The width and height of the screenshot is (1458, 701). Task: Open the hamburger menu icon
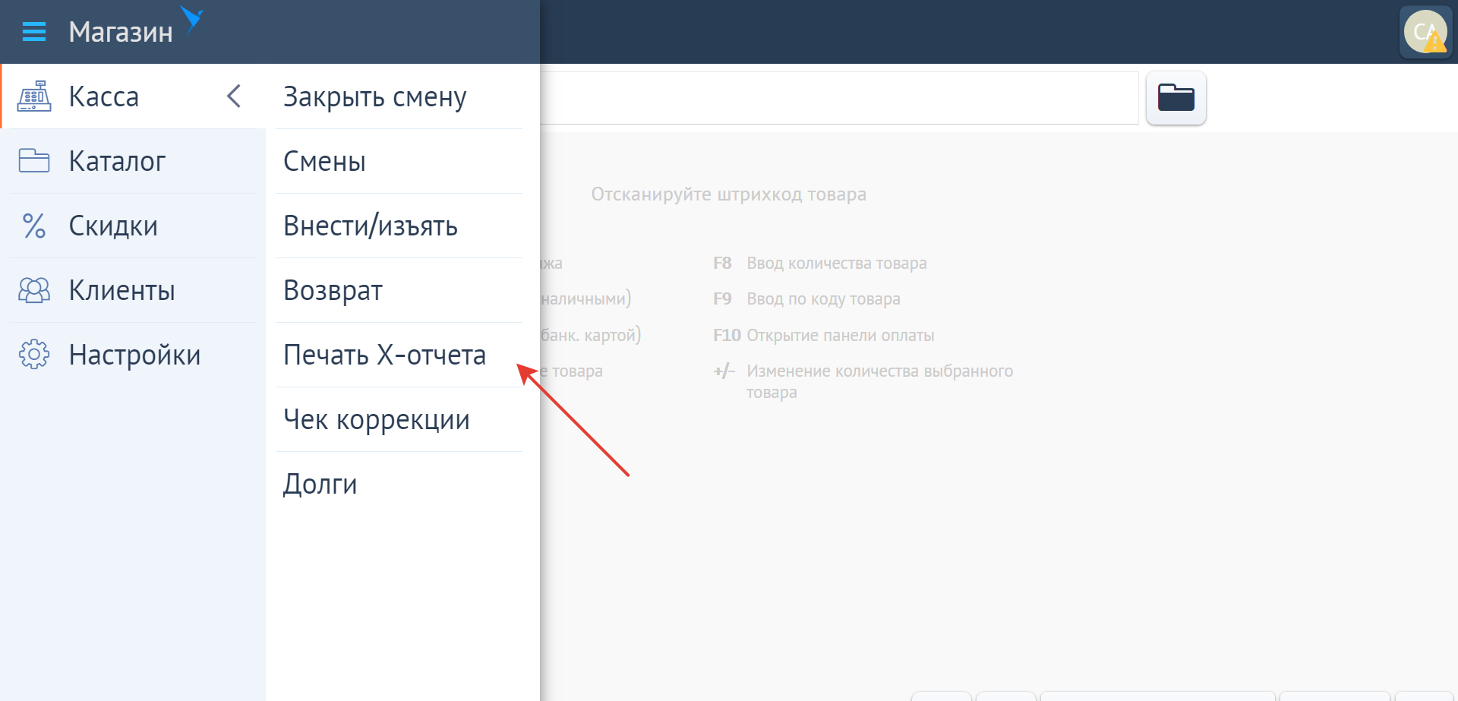(x=34, y=32)
